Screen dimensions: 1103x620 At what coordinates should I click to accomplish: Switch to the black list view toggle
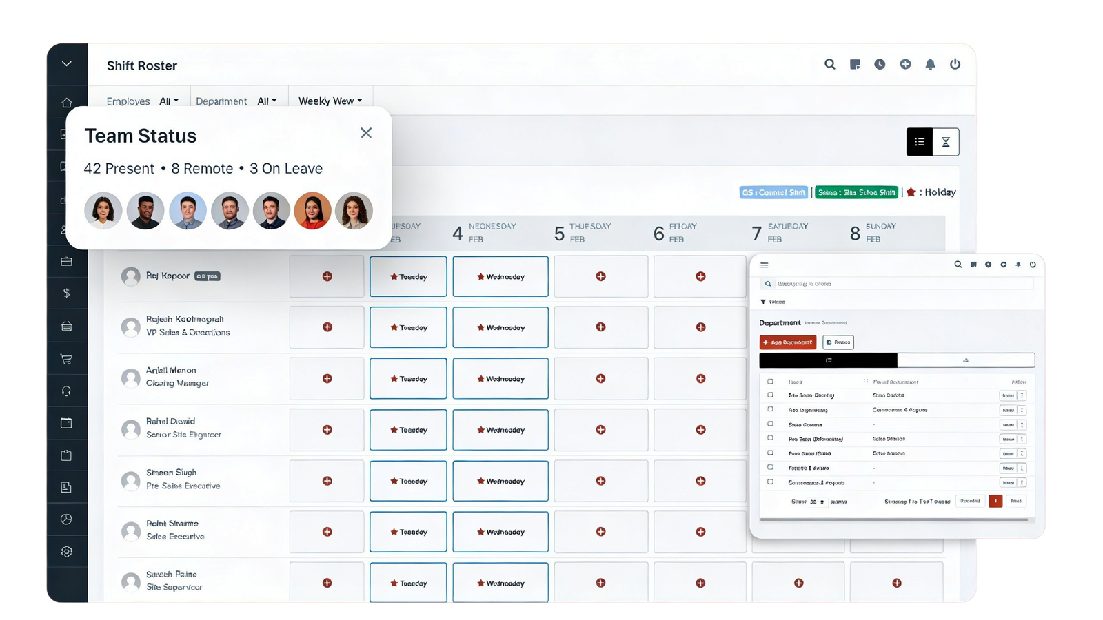click(x=919, y=142)
